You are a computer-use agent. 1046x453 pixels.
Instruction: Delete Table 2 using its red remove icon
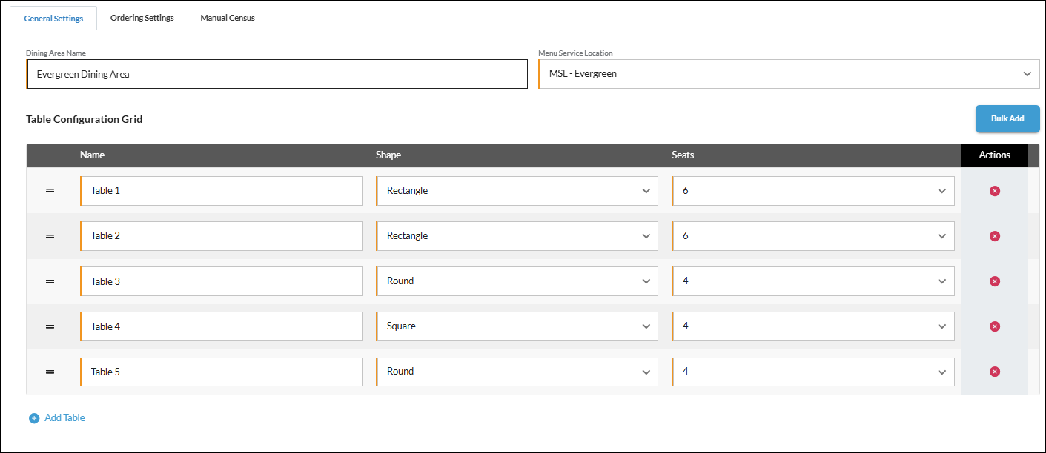click(995, 236)
